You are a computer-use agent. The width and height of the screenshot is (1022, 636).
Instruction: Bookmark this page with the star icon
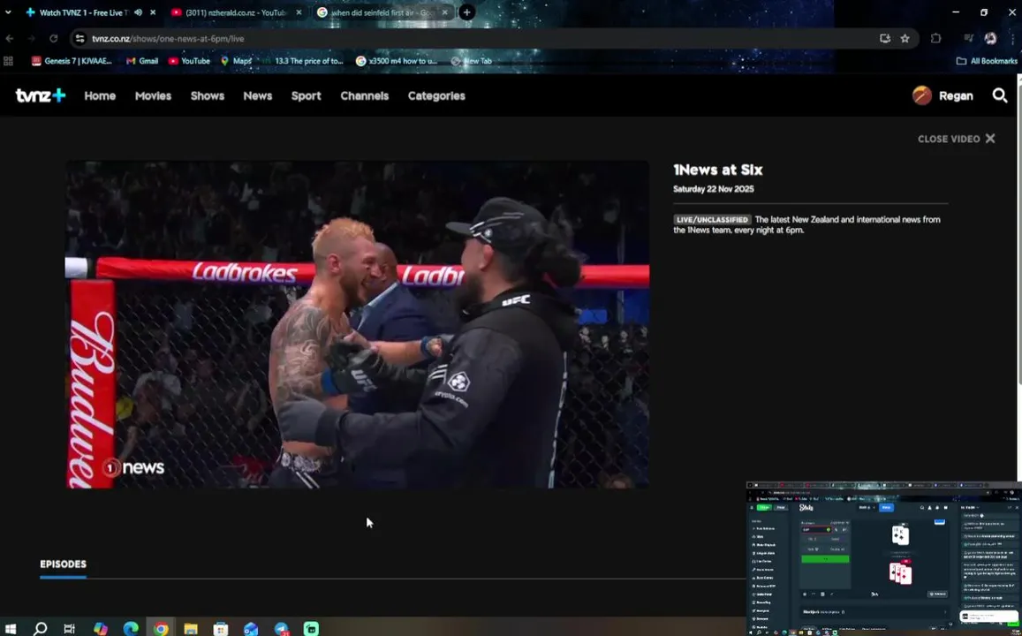[x=905, y=39]
